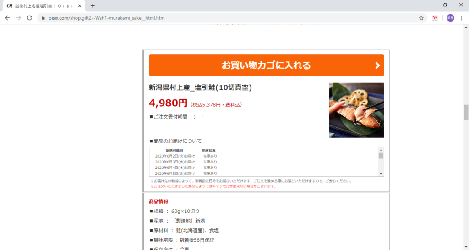469x250 pixels.
Task: Click the delivery list scrollbar thumb
Action: click(381, 156)
